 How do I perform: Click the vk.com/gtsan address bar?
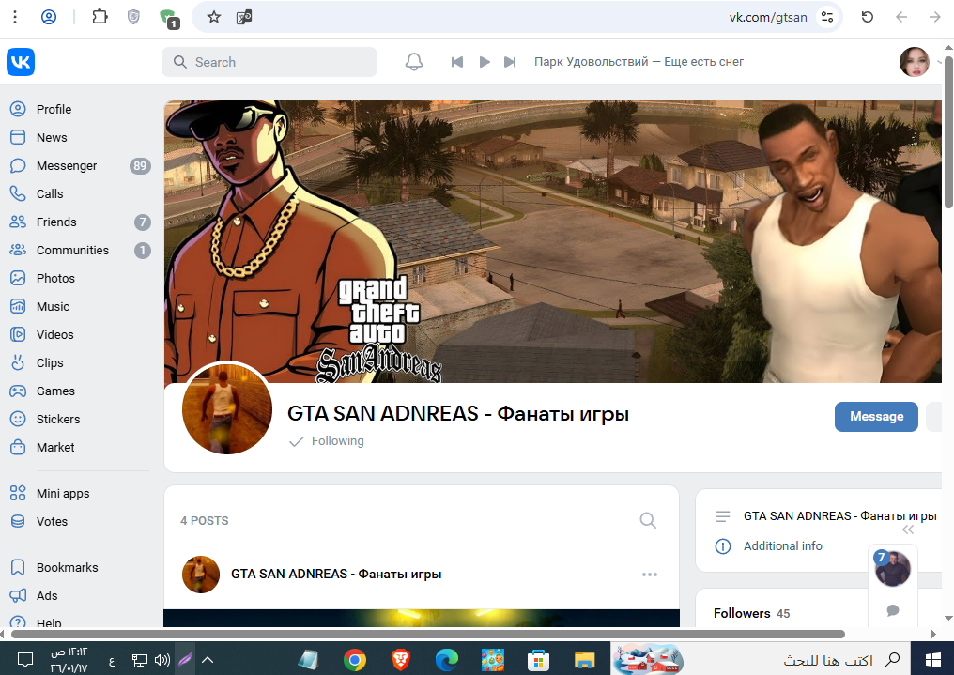point(768,18)
